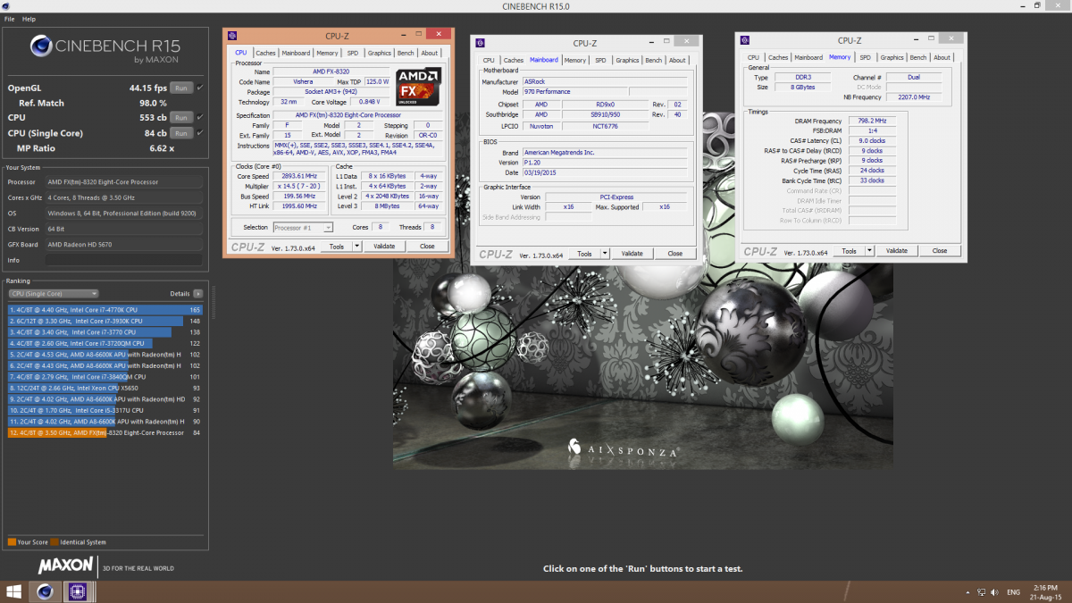Run the CPU benchmark
The width and height of the screenshot is (1072, 603).
[181, 117]
